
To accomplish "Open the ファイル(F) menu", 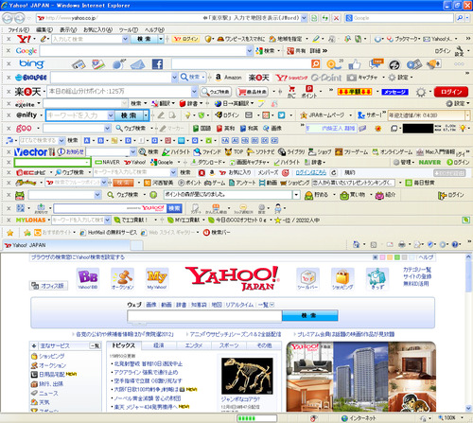I will coord(18,29).
